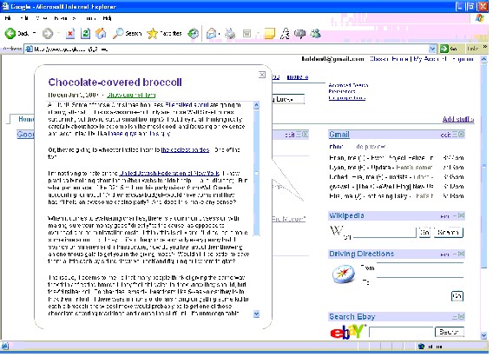This screenshot has height=357, width=493.
Task: Expand the Links toolbar chevron
Action: click(485, 47)
